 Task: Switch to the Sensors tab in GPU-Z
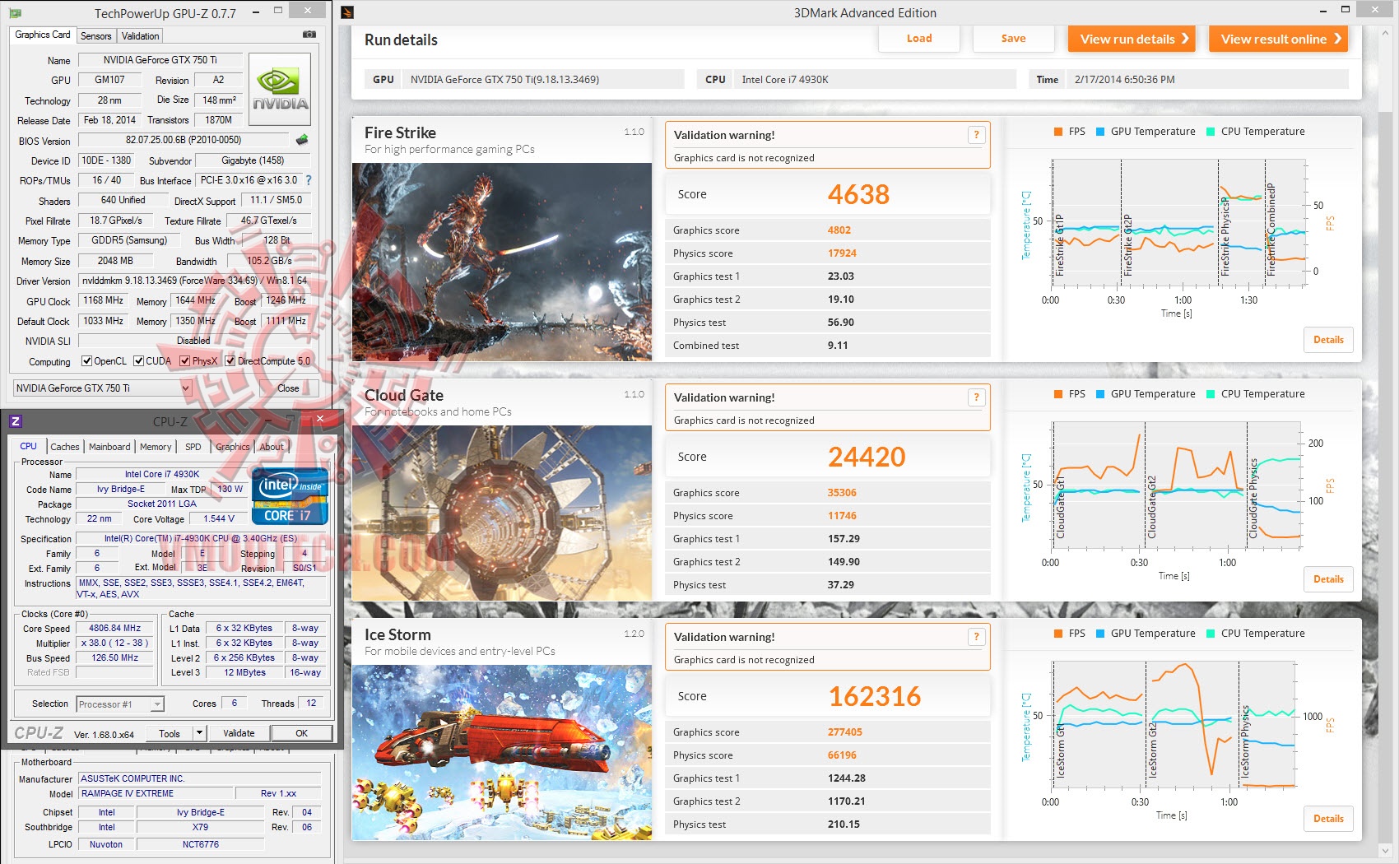pos(96,36)
